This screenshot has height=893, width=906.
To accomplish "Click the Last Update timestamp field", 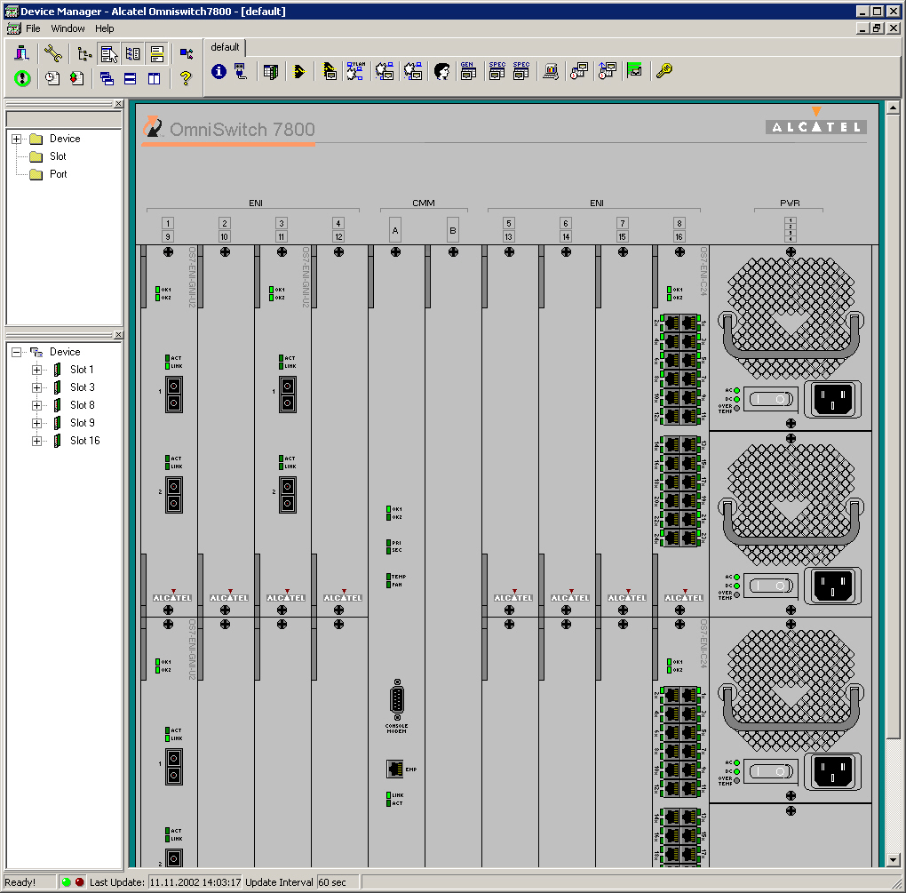I will (x=195, y=882).
